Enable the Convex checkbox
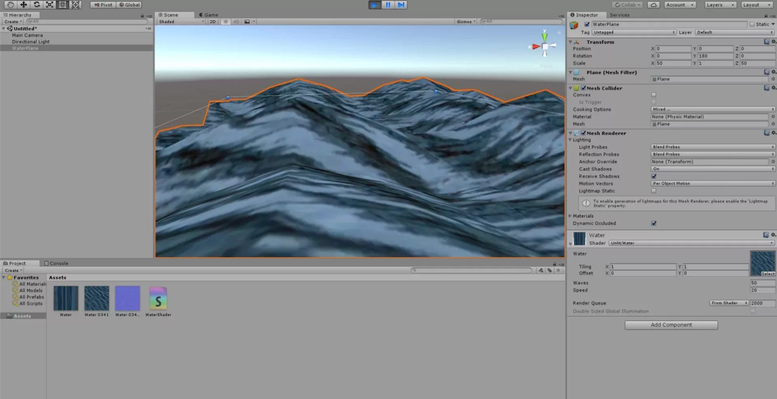This screenshot has width=777, height=399. (654, 95)
